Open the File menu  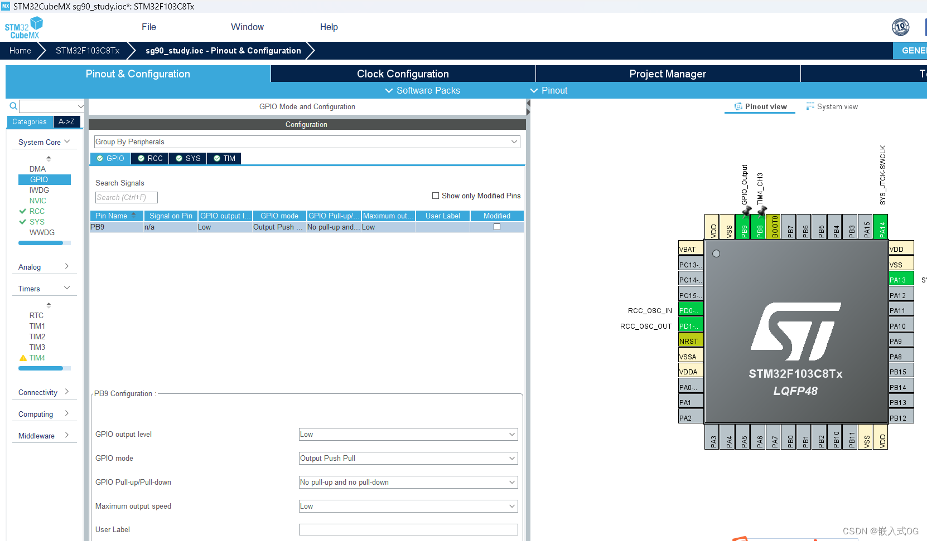point(149,27)
